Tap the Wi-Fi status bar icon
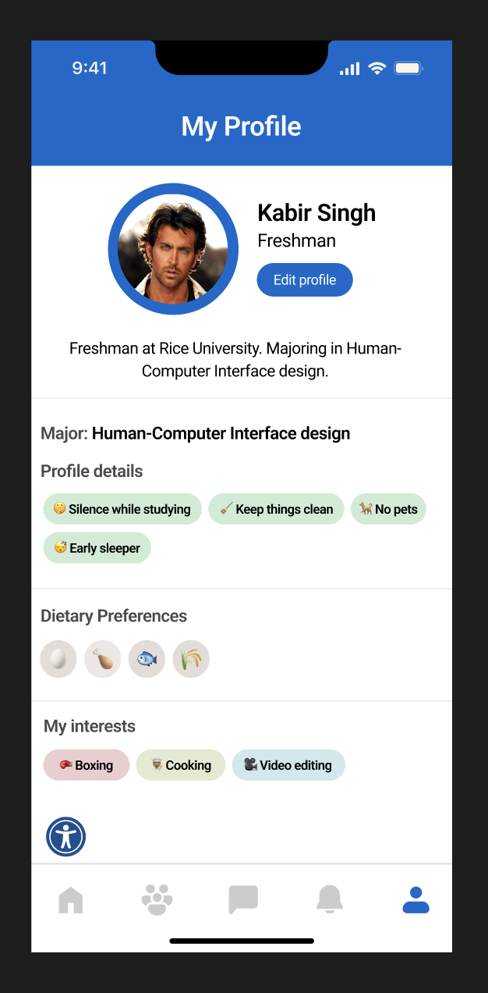The height and width of the screenshot is (993, 488). 378,69
